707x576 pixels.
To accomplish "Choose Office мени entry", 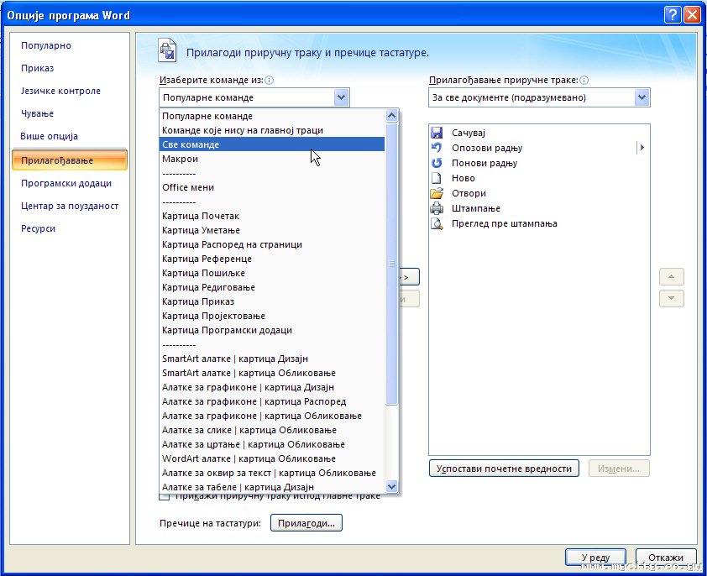I will pyautogui.click(x=272, y=187).
